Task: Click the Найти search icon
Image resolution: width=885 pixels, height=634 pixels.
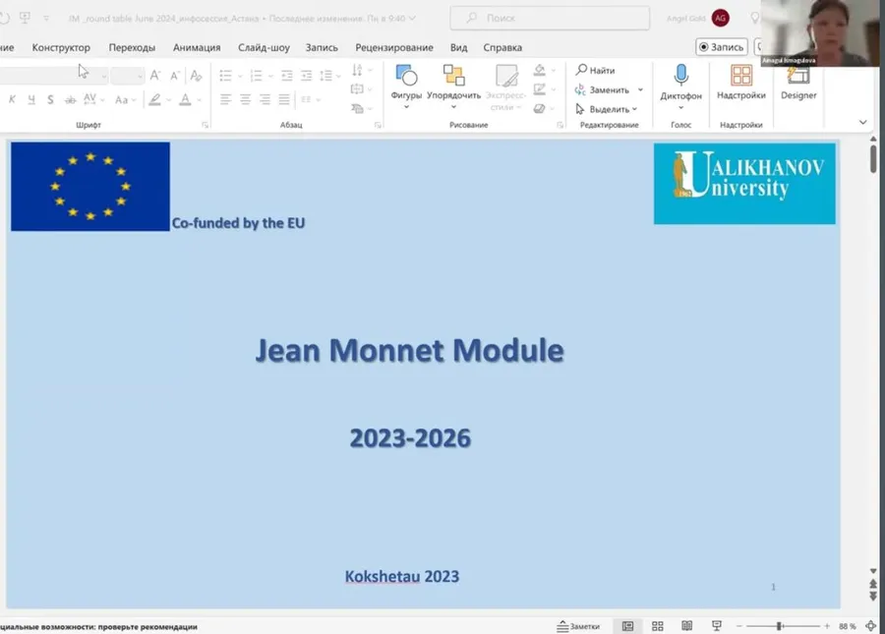Action: tap(582, 71)
